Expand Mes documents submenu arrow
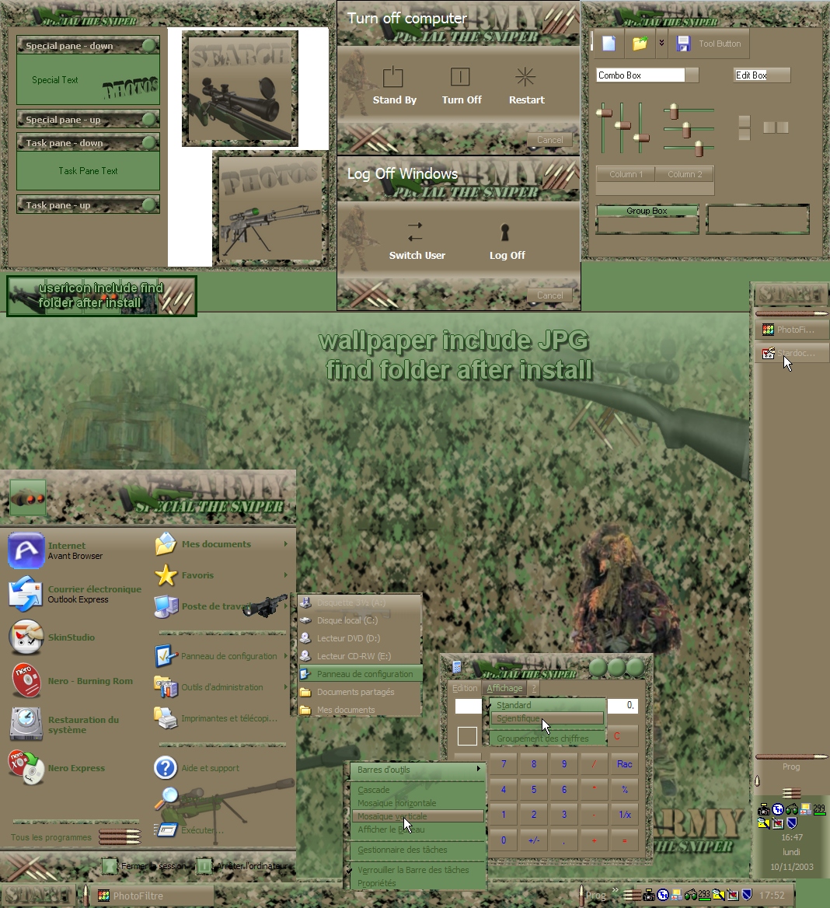 (285, 544)
